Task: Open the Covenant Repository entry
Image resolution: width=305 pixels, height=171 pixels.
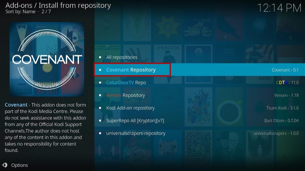Action: [x=200, y=69]
